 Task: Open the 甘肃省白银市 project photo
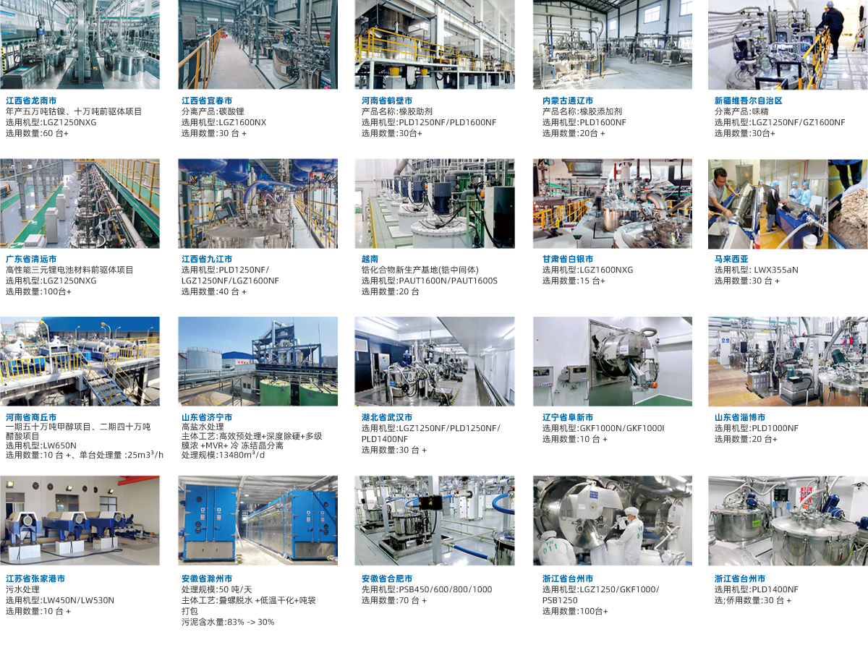[613, 204]
